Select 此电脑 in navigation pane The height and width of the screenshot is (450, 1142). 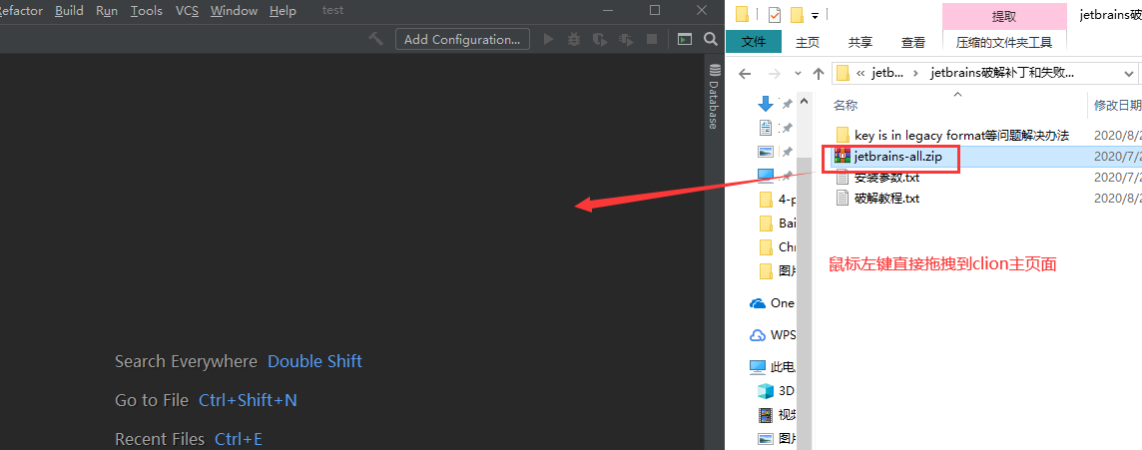click(773, 367)
